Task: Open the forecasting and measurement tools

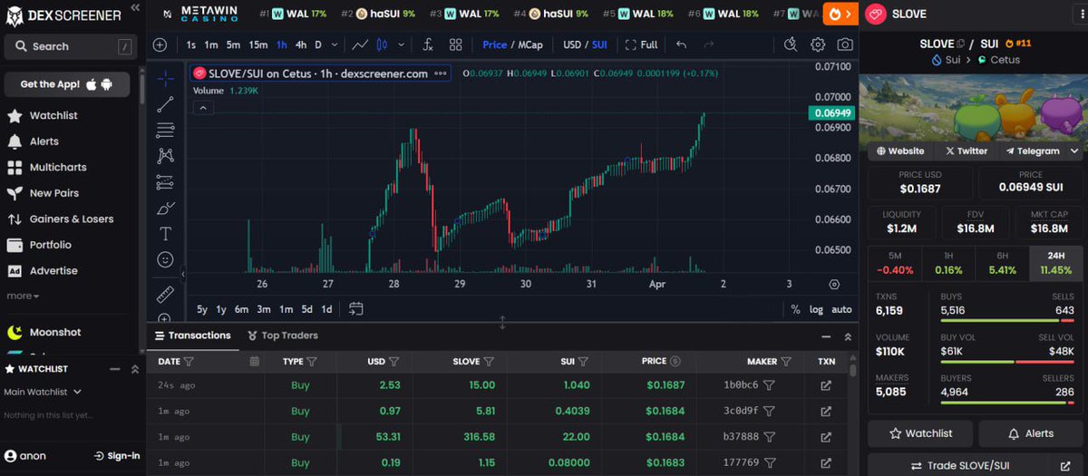Action: (x=165, y=182)
